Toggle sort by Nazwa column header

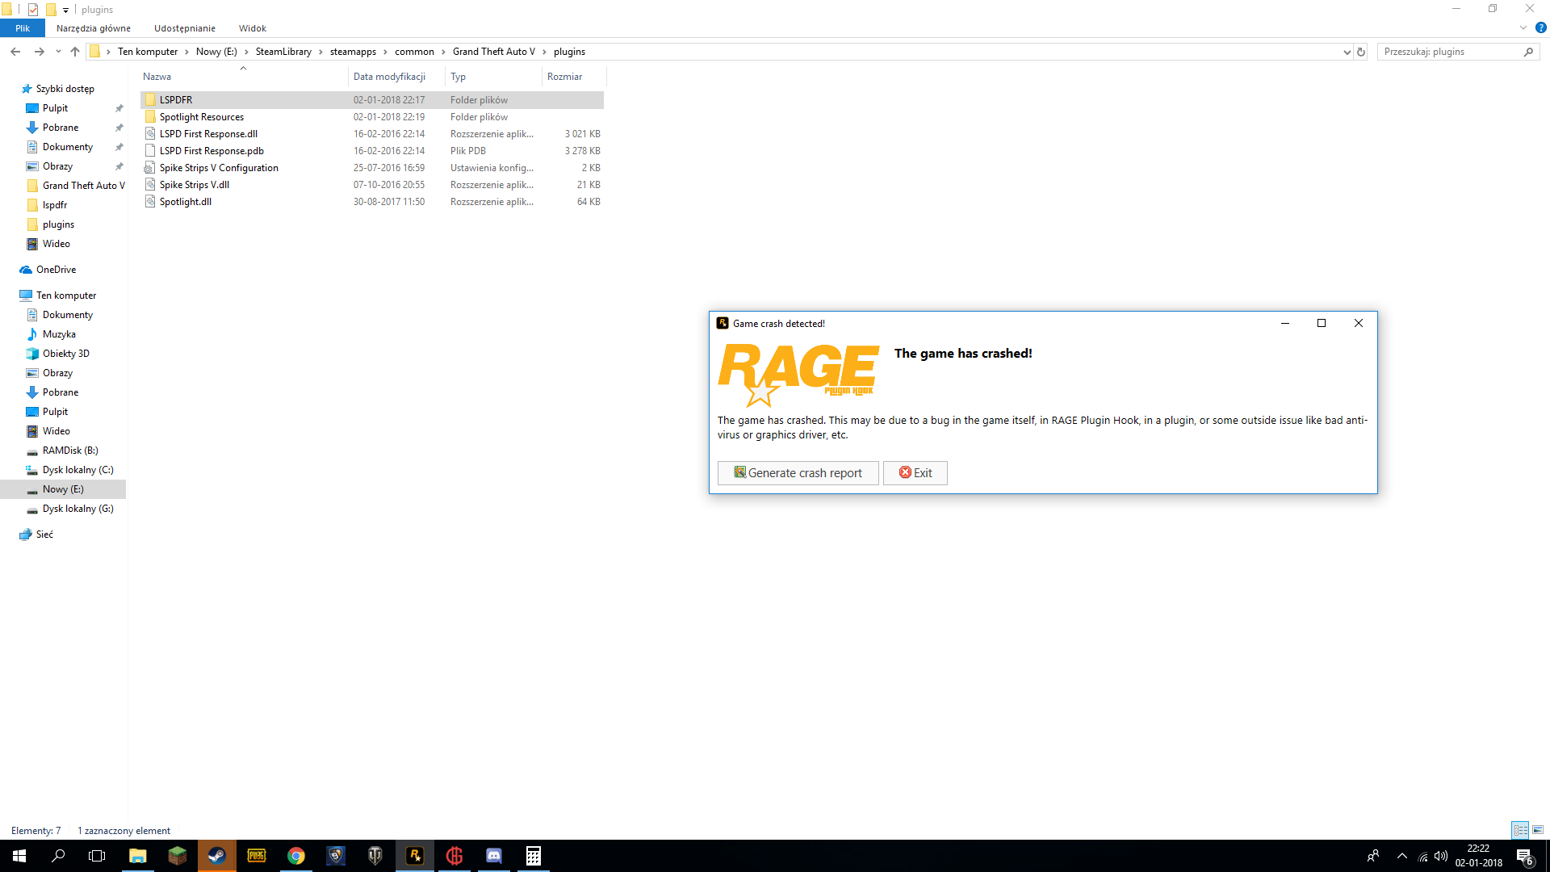157,77
